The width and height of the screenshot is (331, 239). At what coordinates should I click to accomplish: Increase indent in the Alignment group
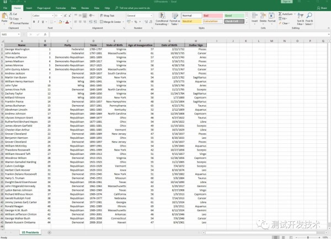coord(95,22)
